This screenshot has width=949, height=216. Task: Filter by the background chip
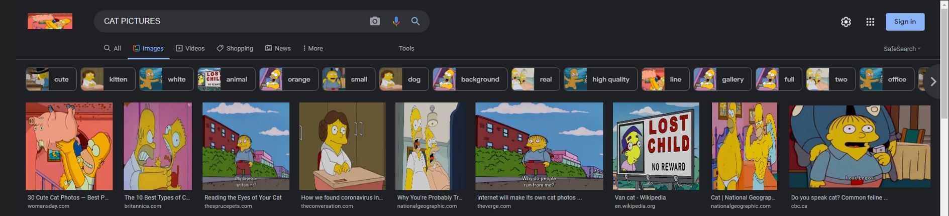[470, 79]
